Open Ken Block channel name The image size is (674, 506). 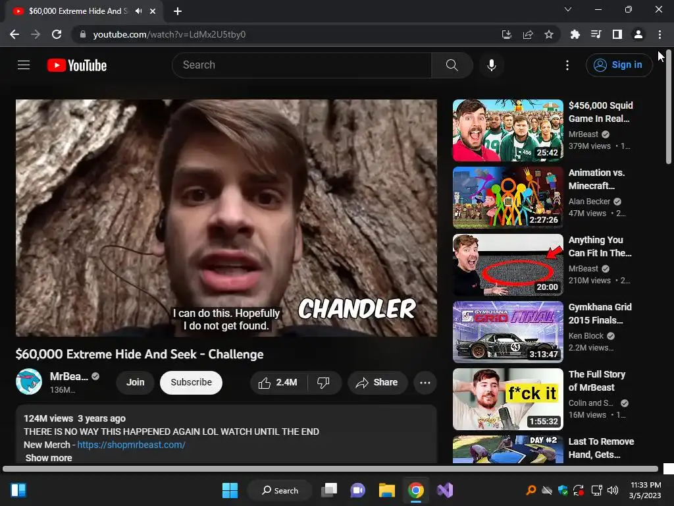tap(586, 335)
